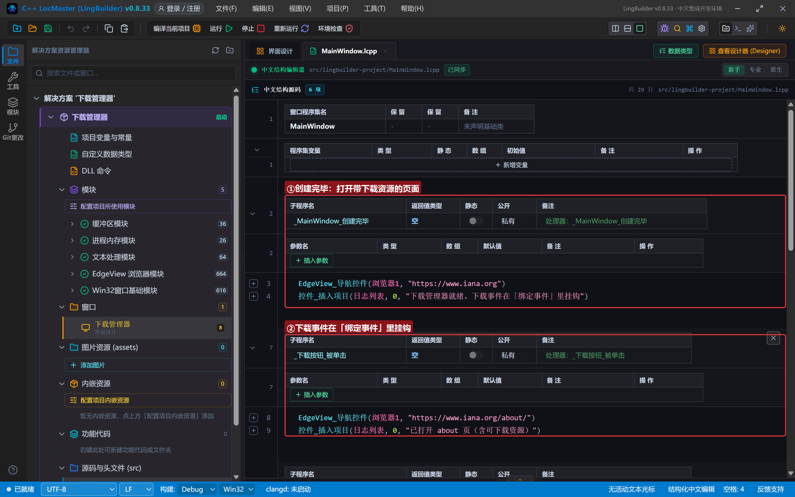Image resolution: width=795 pixels, height=497 pixels.
Task: Save using the green save icon
Action: click(48, 29)
